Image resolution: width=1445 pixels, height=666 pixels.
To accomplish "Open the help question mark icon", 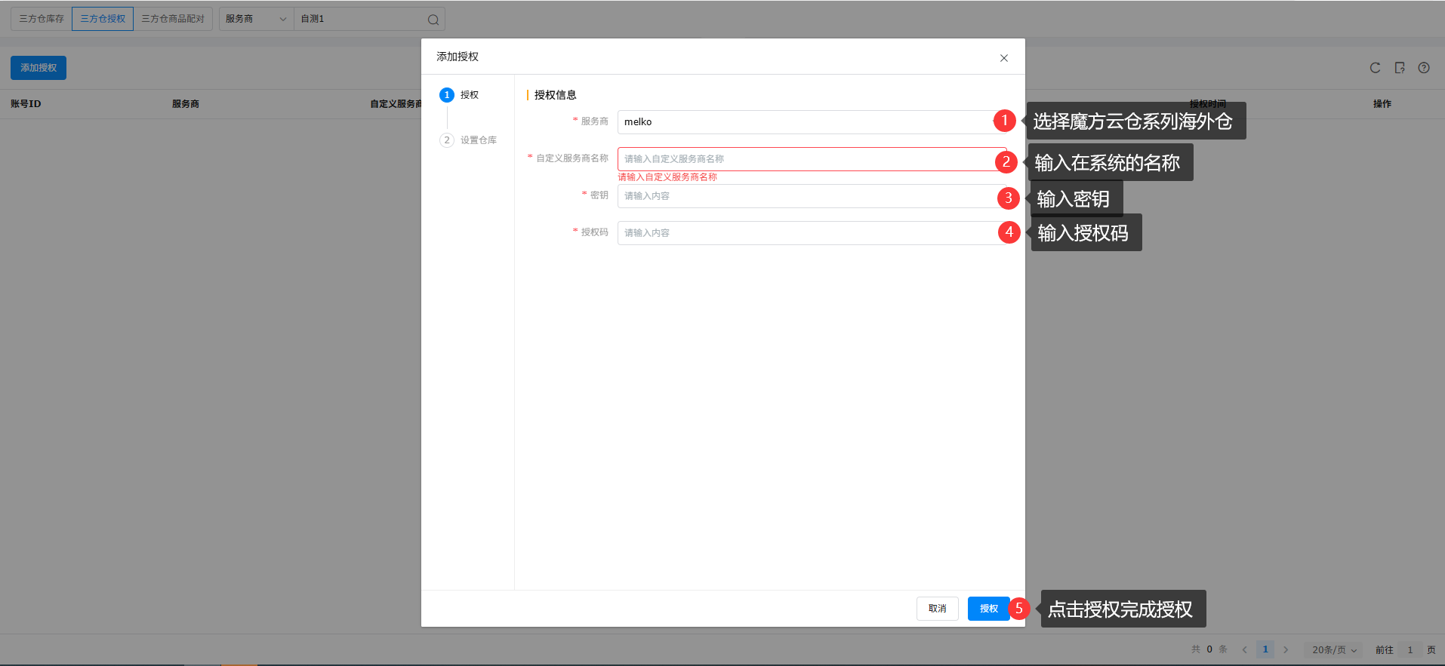I will [1423, 68].
